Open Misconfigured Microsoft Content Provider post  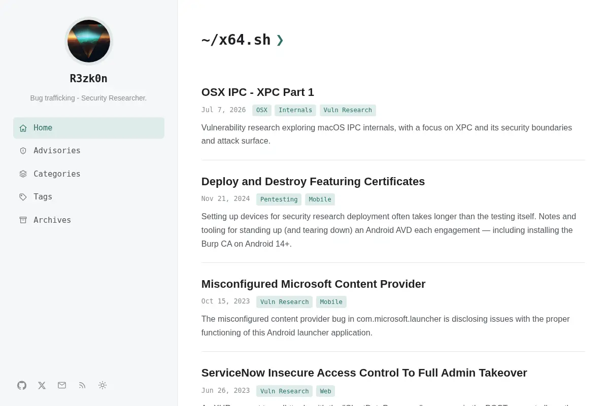tap(313, 284)
